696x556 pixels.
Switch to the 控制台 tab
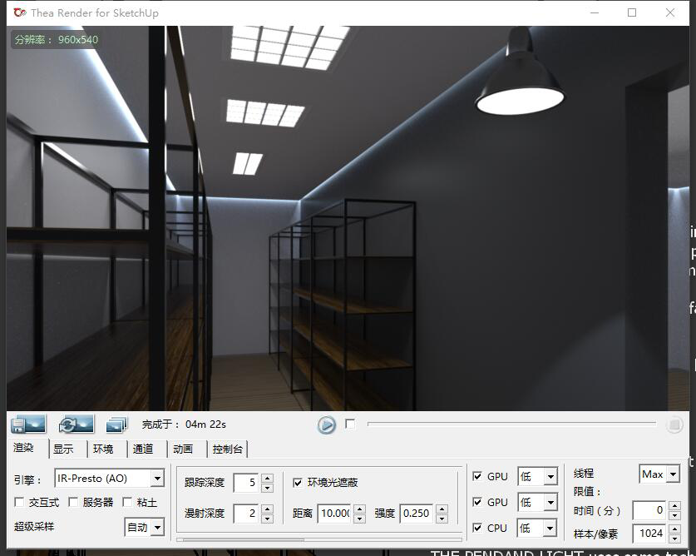pos(228,449)
